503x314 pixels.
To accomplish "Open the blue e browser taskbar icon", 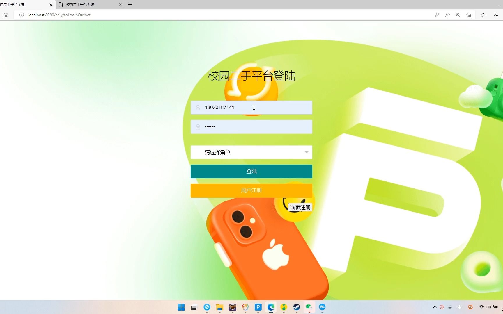I will (207, 307).
